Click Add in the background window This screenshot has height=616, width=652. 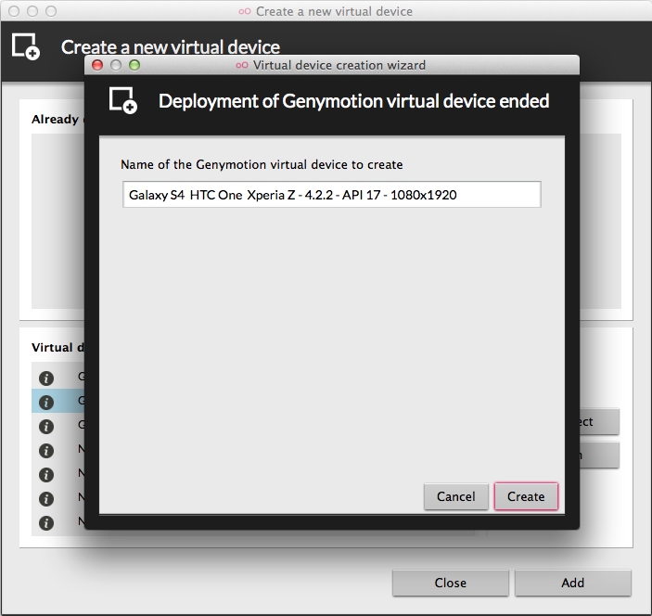[572, 583]
